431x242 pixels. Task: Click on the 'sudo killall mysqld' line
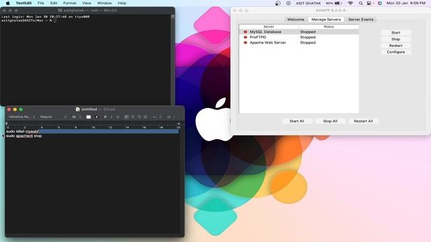click(x=22, y=132)
